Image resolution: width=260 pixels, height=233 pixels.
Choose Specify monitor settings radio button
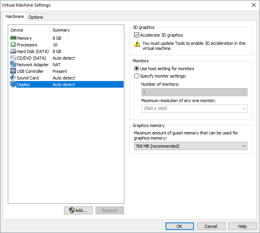136,76
